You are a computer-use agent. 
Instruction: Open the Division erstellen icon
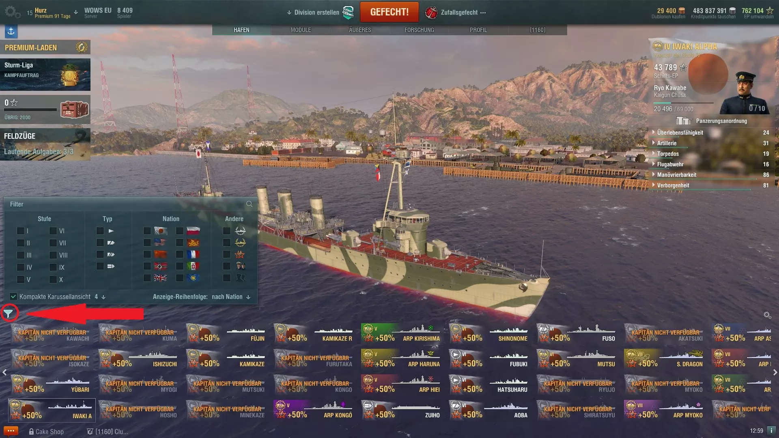(348, 13)
